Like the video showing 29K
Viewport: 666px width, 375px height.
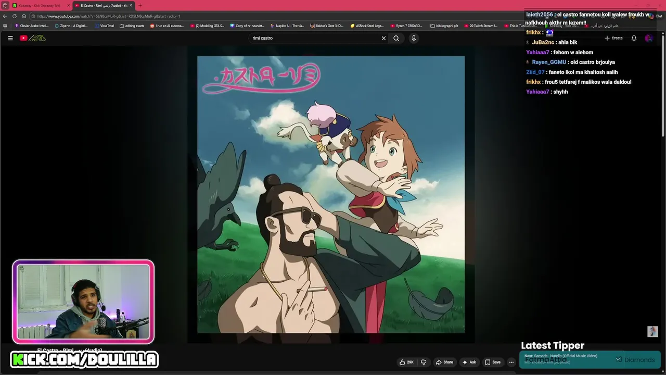point(406,362)
